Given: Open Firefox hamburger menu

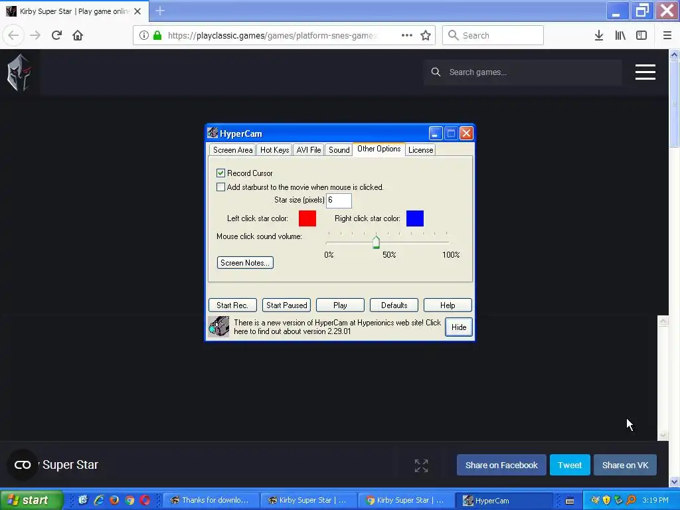Looking at the screenshot, I should pyautogui.click(x=667, y=35).
